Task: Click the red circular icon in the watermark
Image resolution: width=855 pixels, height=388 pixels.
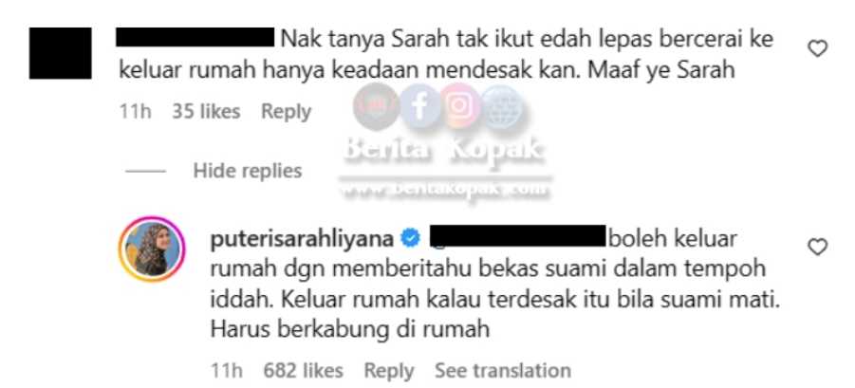Action: click(375, 107)
